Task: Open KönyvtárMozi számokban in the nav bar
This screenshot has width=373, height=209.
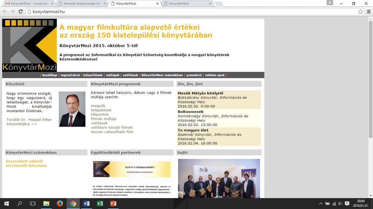Action: point(162,75)
